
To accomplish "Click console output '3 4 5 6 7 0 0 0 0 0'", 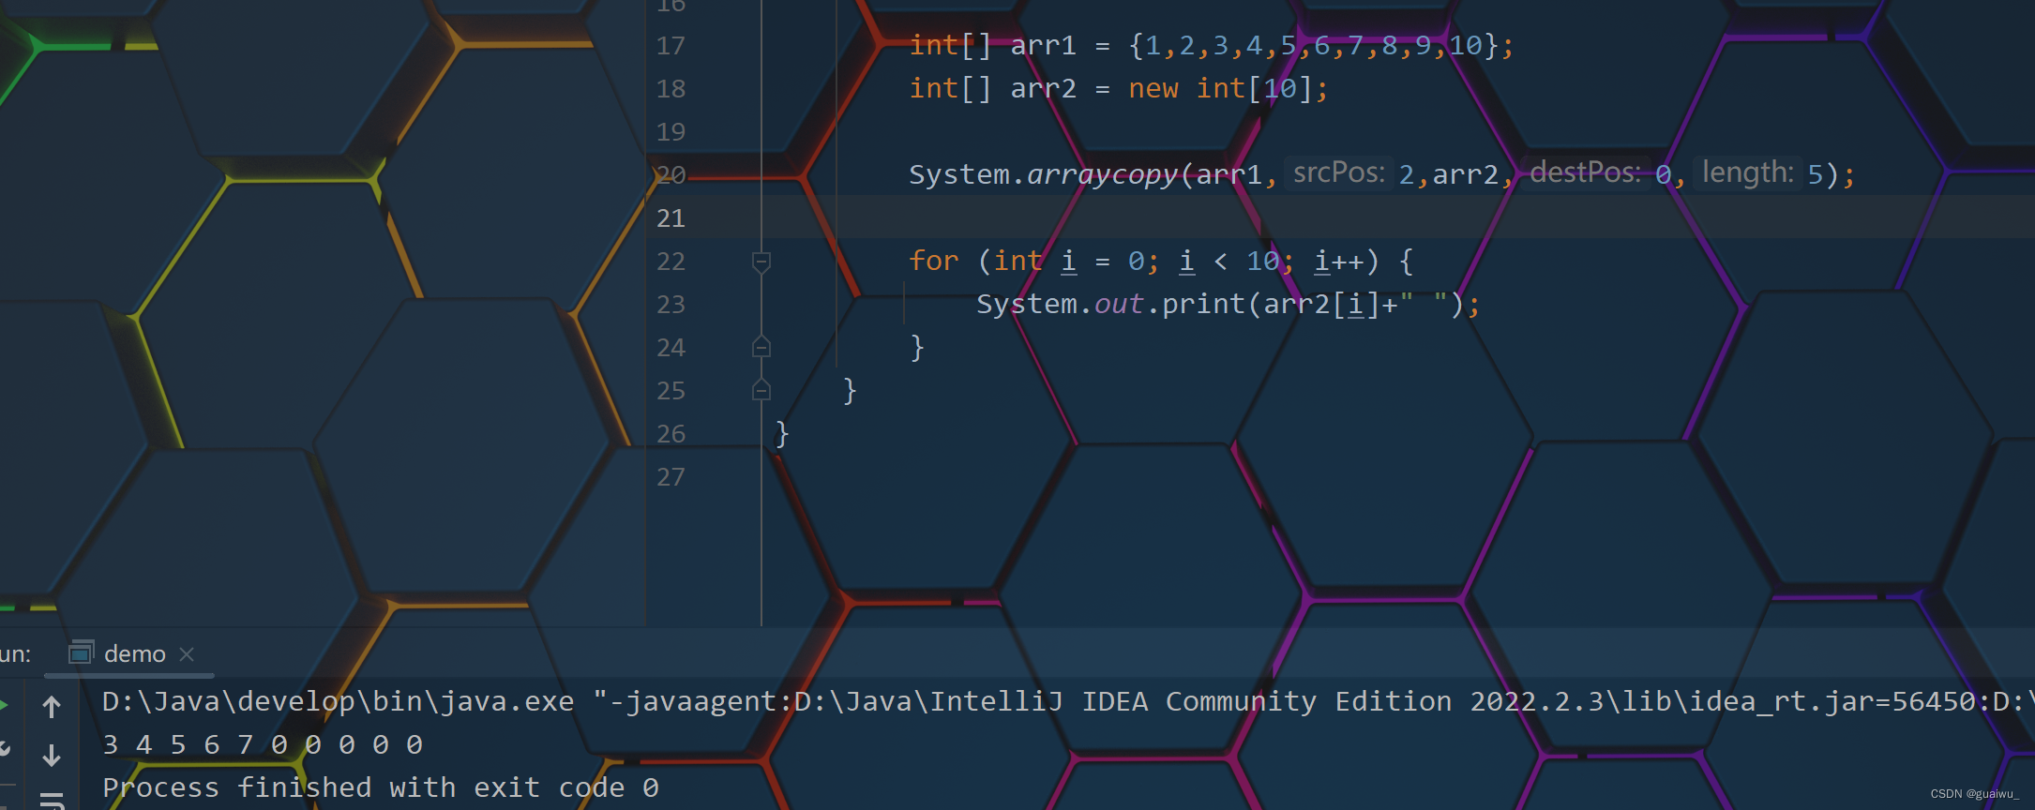I will (263, 745).
